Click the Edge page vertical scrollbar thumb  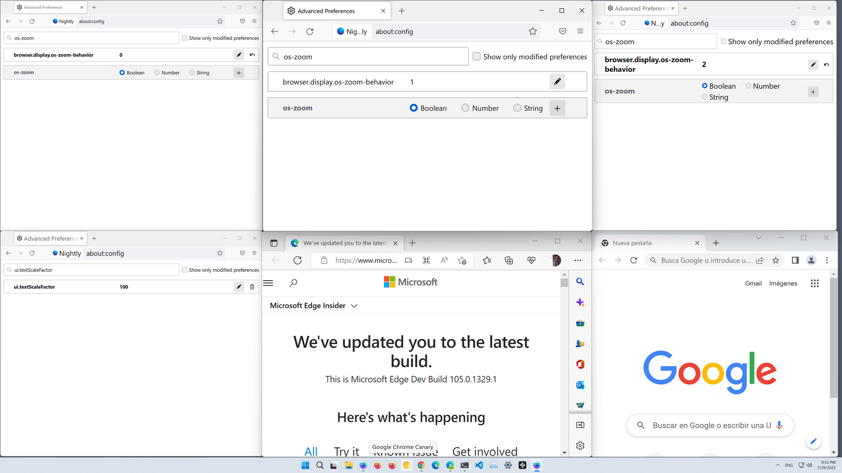(564, 282)
